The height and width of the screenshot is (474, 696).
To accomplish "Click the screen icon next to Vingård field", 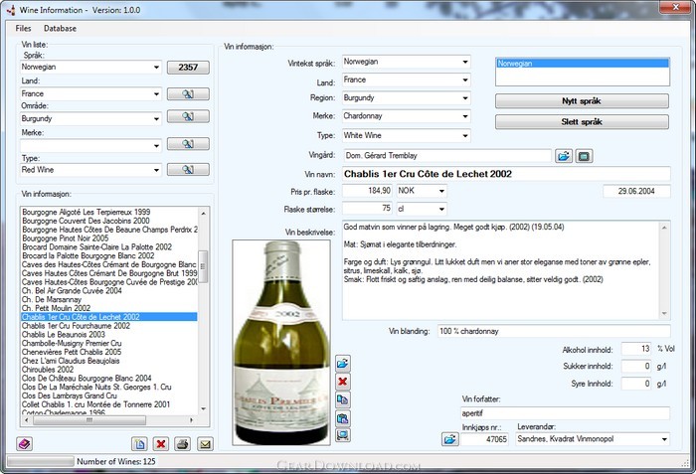I will tap(585, 156).
